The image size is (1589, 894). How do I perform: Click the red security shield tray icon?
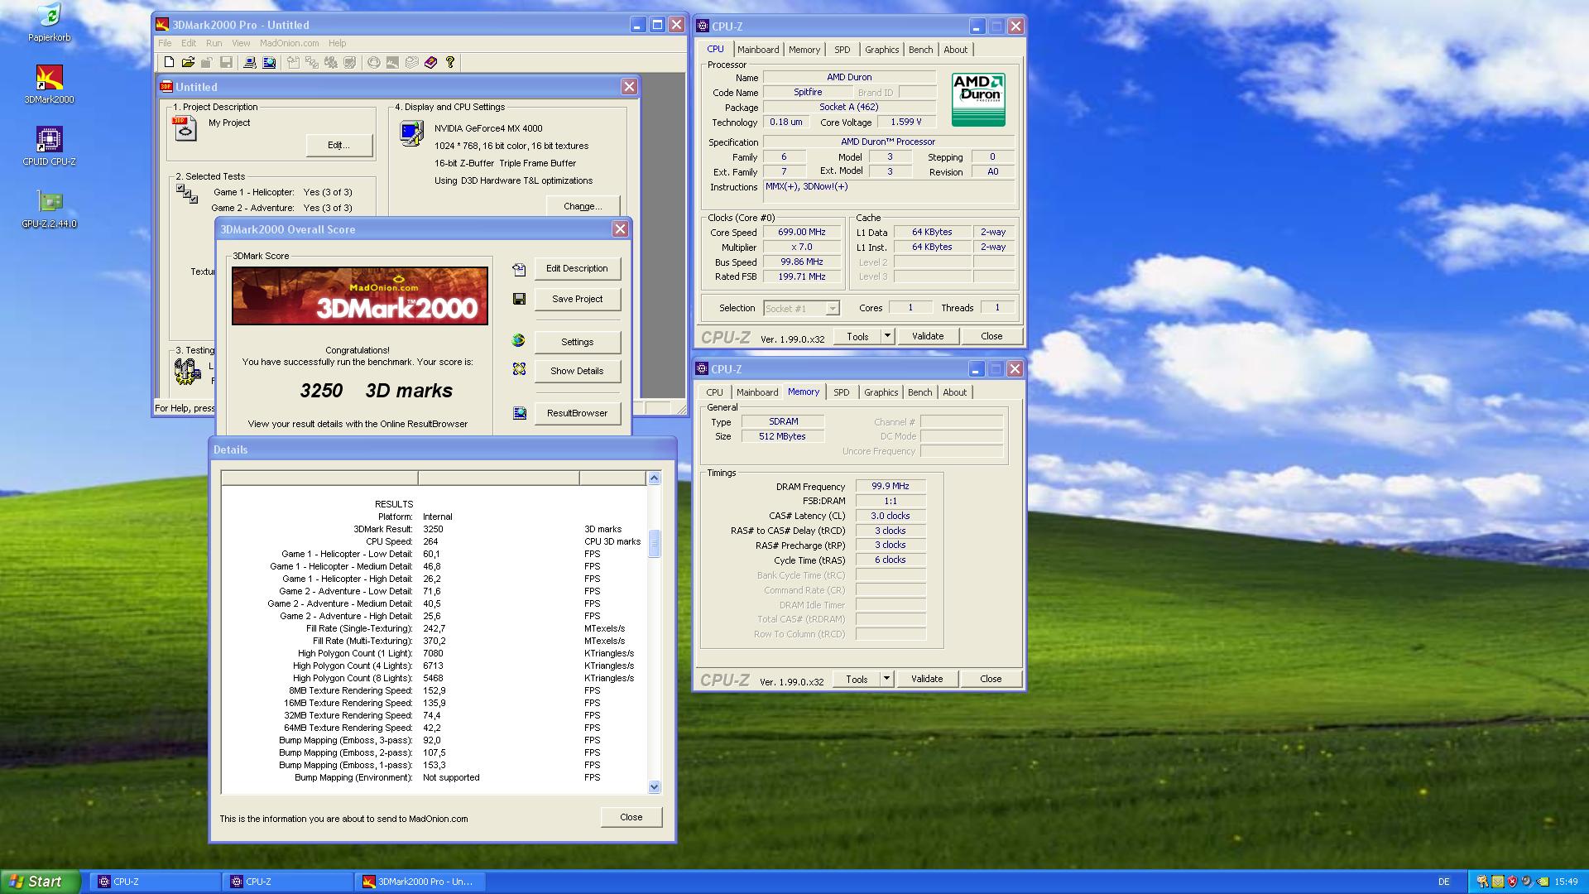[x=1512, y=882]
